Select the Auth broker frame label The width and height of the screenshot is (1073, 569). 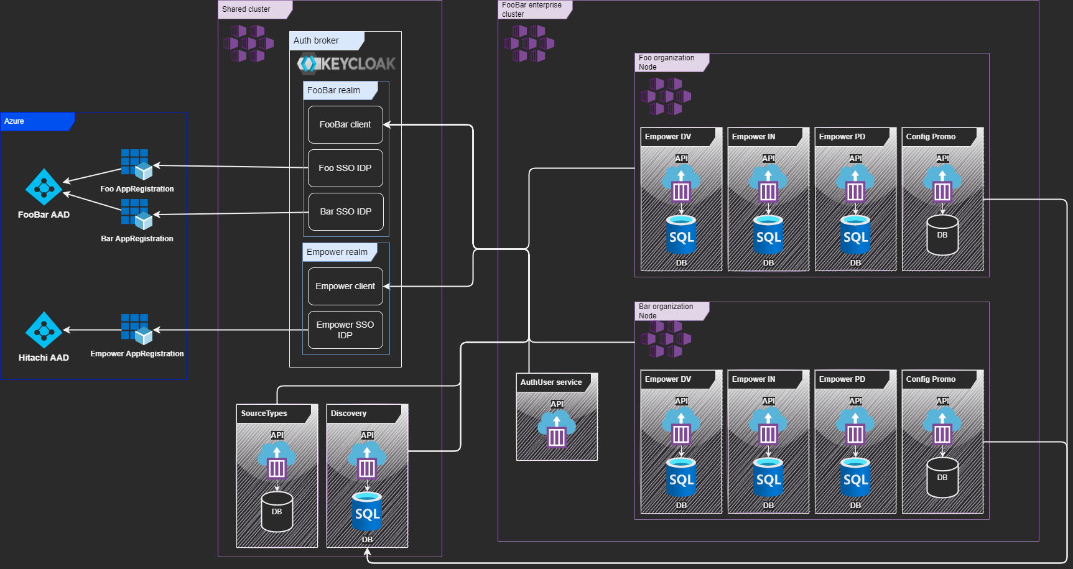327,40
